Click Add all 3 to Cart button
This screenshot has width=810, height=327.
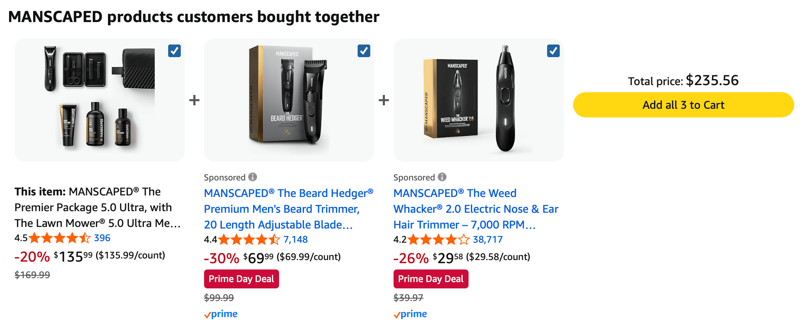coord(683,105)
